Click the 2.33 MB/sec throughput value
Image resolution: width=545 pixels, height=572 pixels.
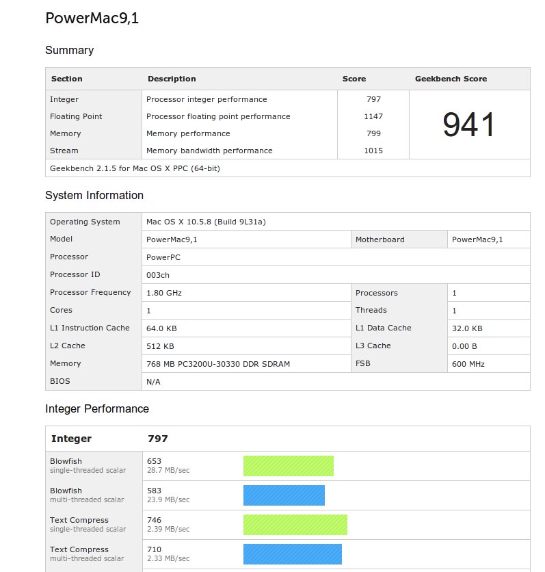point(168,558)
